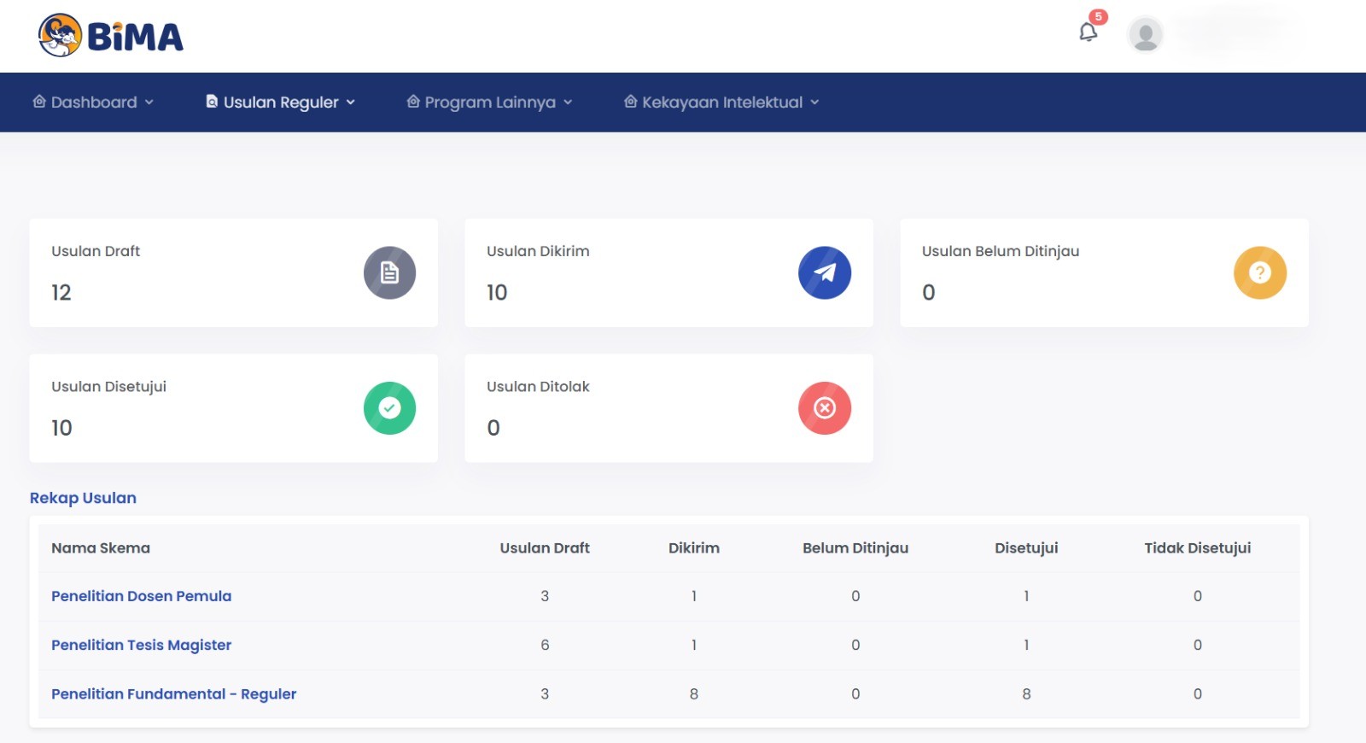Click the Rekap Usulan heading

click(x=83, y=498)
